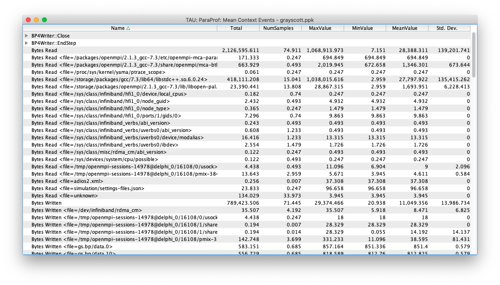Select Bytes Read hfi1_0/node_guid row
500x285 pixels.
tap(247, 101)
